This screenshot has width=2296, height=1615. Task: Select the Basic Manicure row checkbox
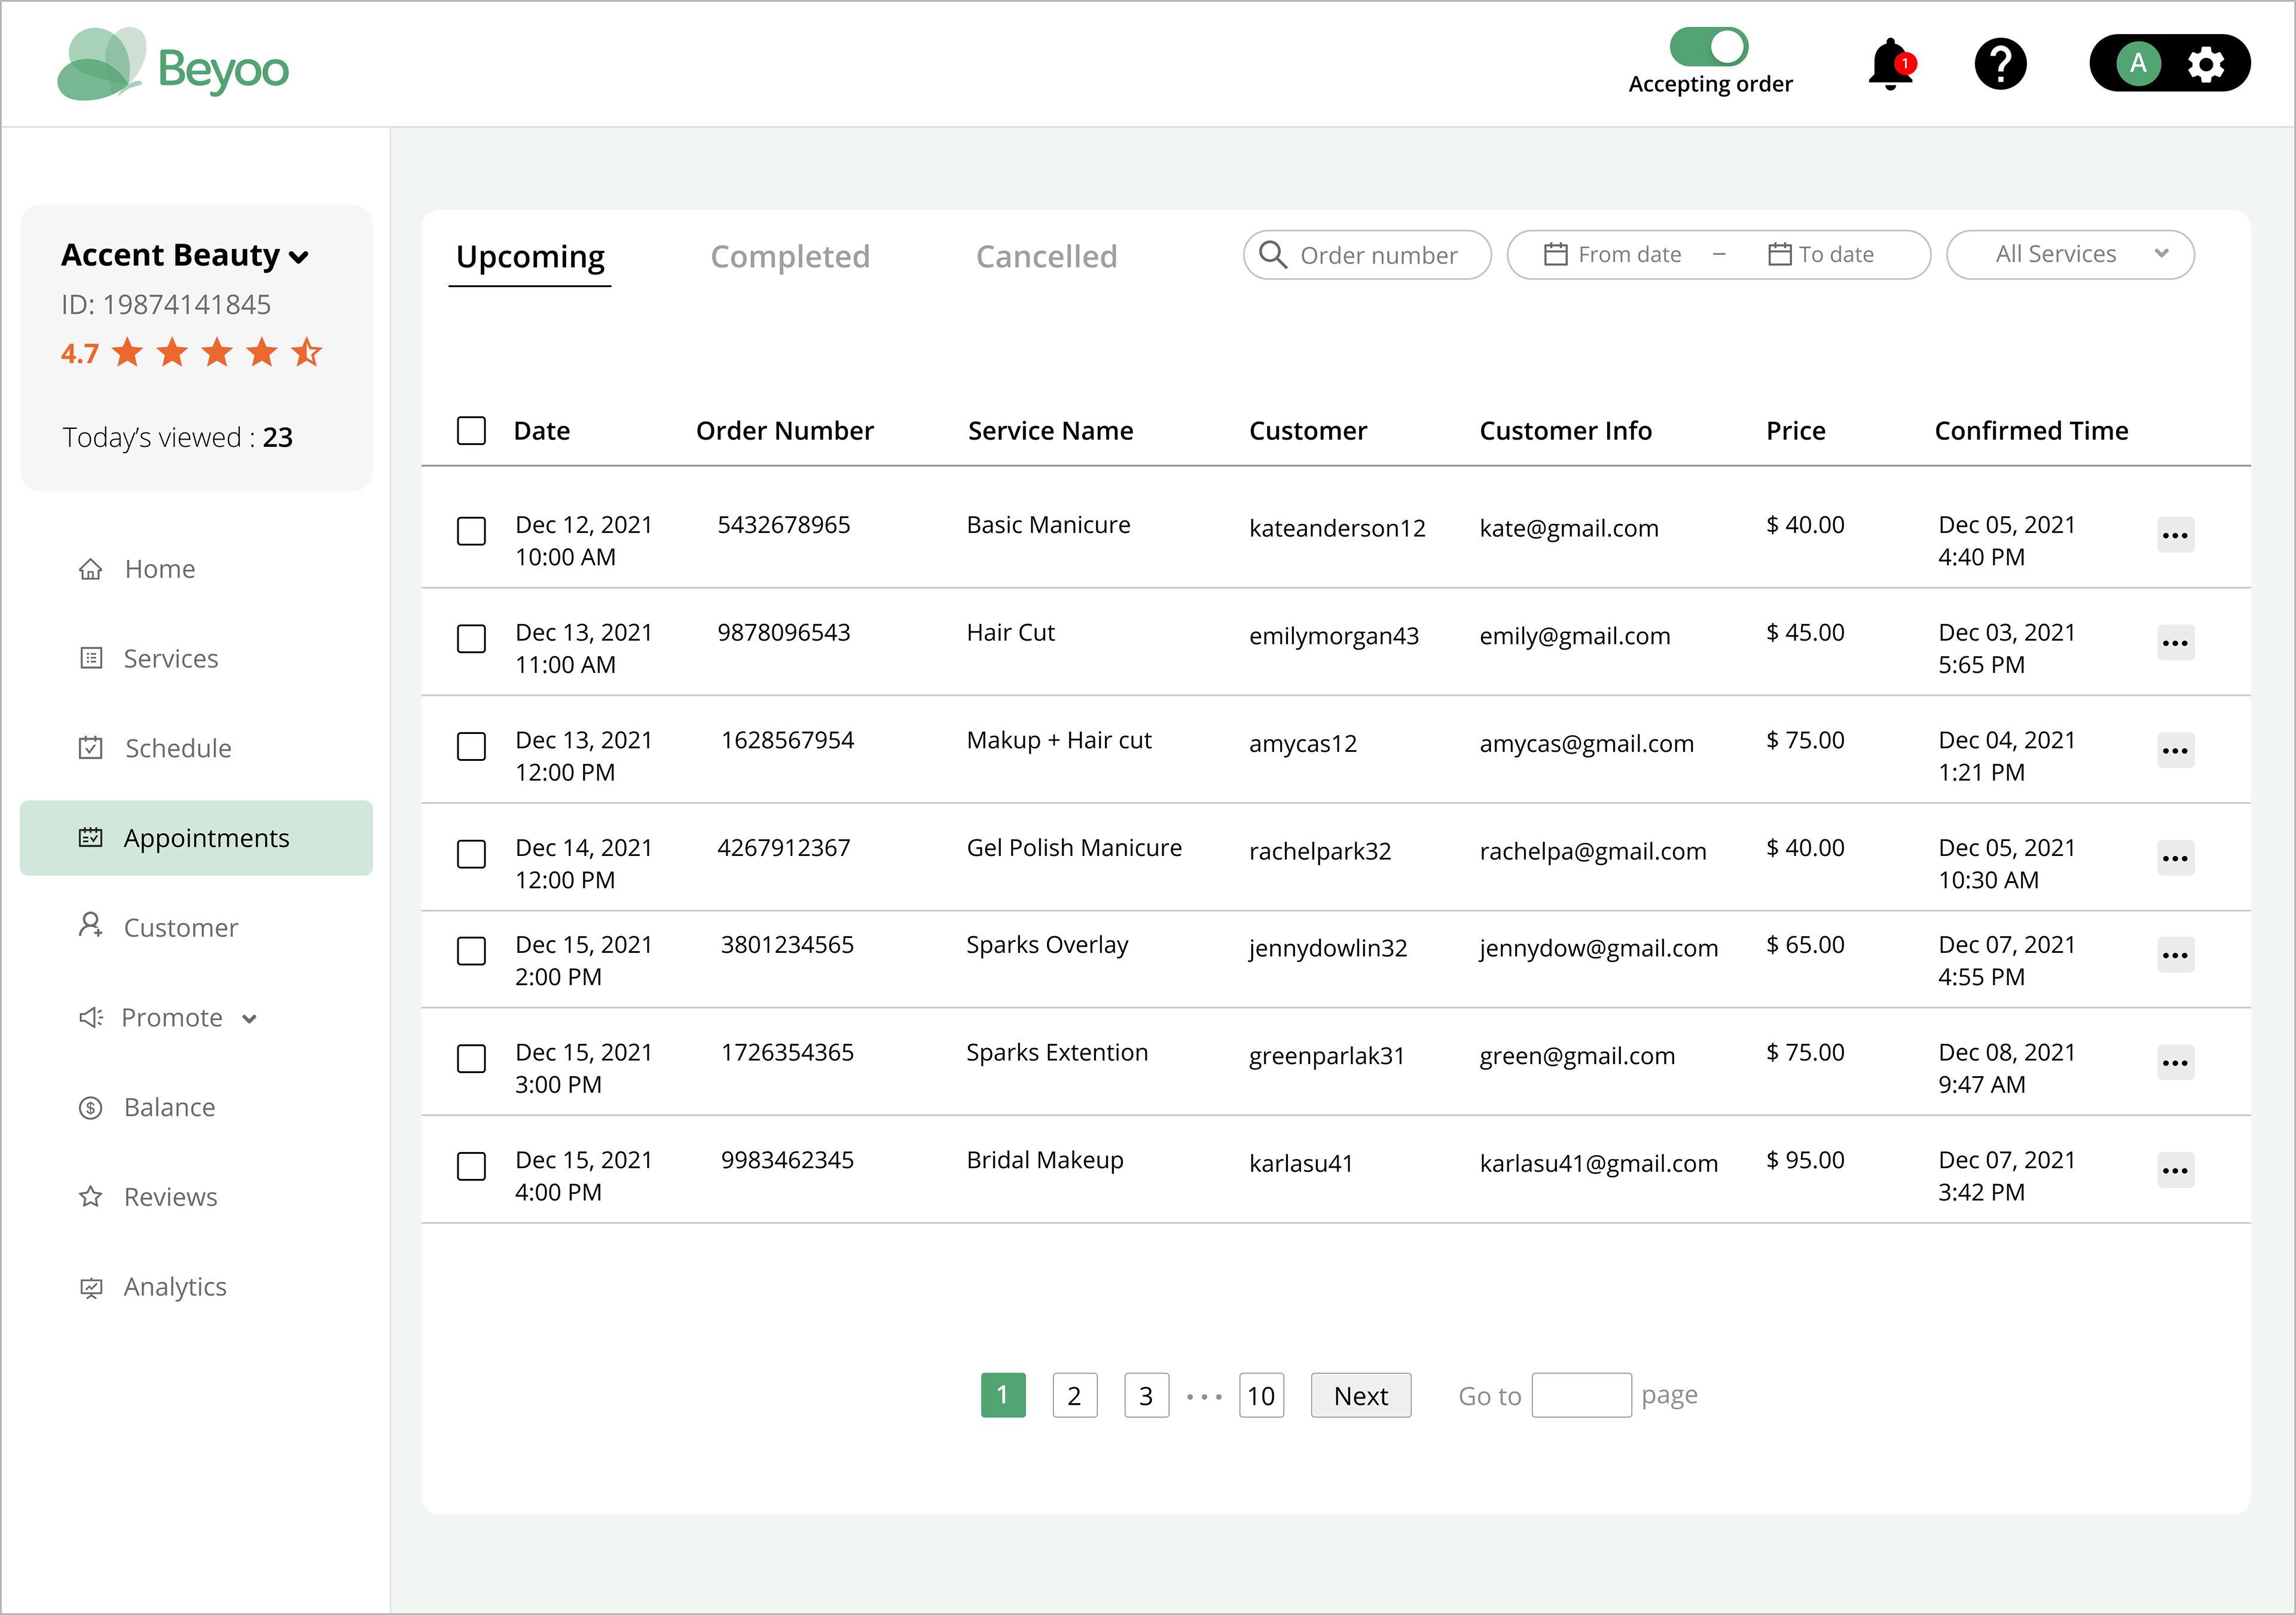[471, 531]
